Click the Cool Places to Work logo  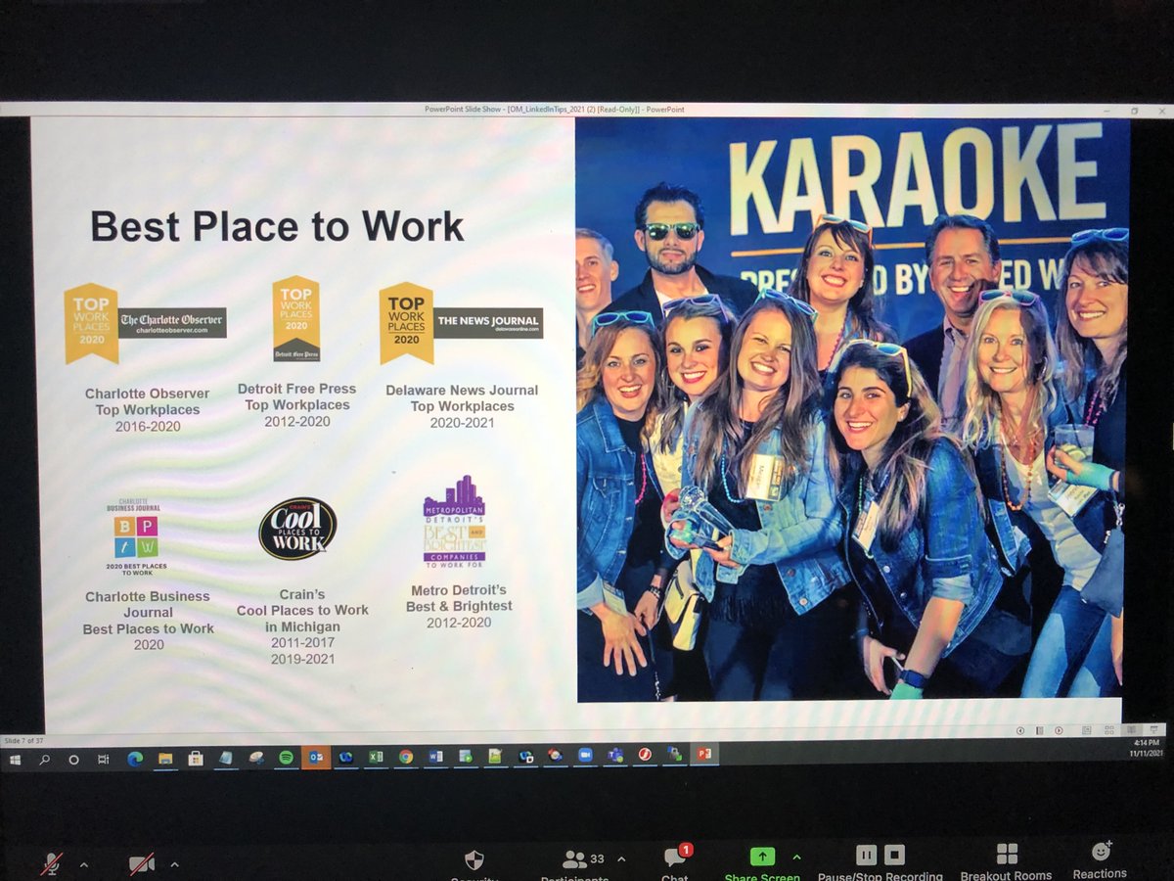297,529
